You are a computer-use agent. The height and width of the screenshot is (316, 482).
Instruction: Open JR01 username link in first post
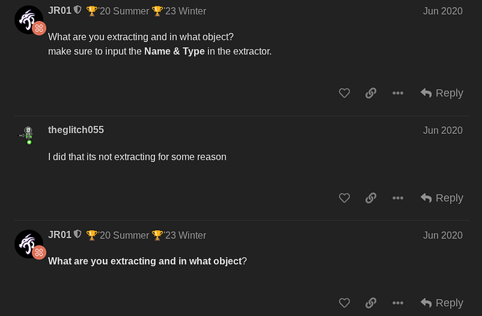pos(59,10)
